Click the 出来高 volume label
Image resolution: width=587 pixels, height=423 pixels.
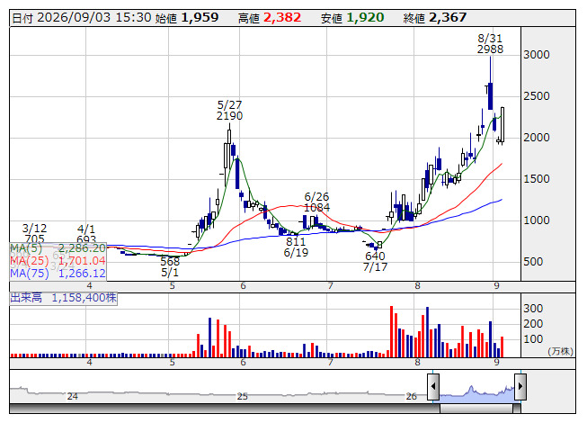[26, 298]
